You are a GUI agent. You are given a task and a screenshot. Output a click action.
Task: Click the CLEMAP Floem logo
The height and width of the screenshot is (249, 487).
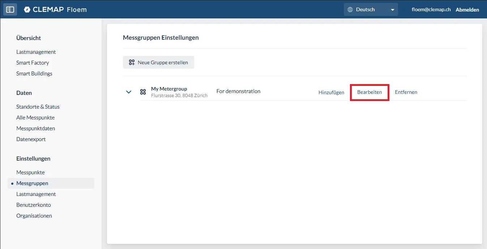coord(55,10)
